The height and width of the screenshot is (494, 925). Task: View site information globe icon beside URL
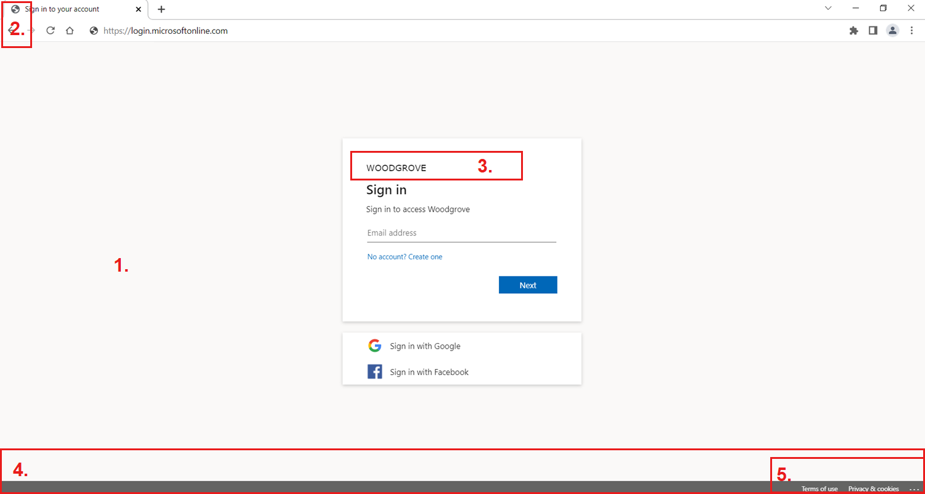(x=94, y=31)
